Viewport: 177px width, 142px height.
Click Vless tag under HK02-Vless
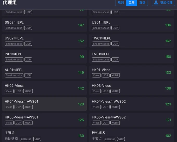tap(9, 91)
